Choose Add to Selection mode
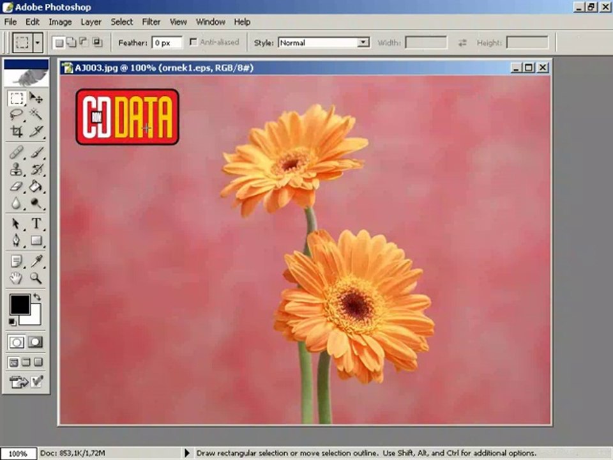 [71, 42]
